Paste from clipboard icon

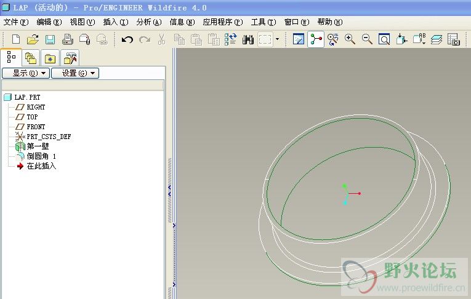(196, 39)
